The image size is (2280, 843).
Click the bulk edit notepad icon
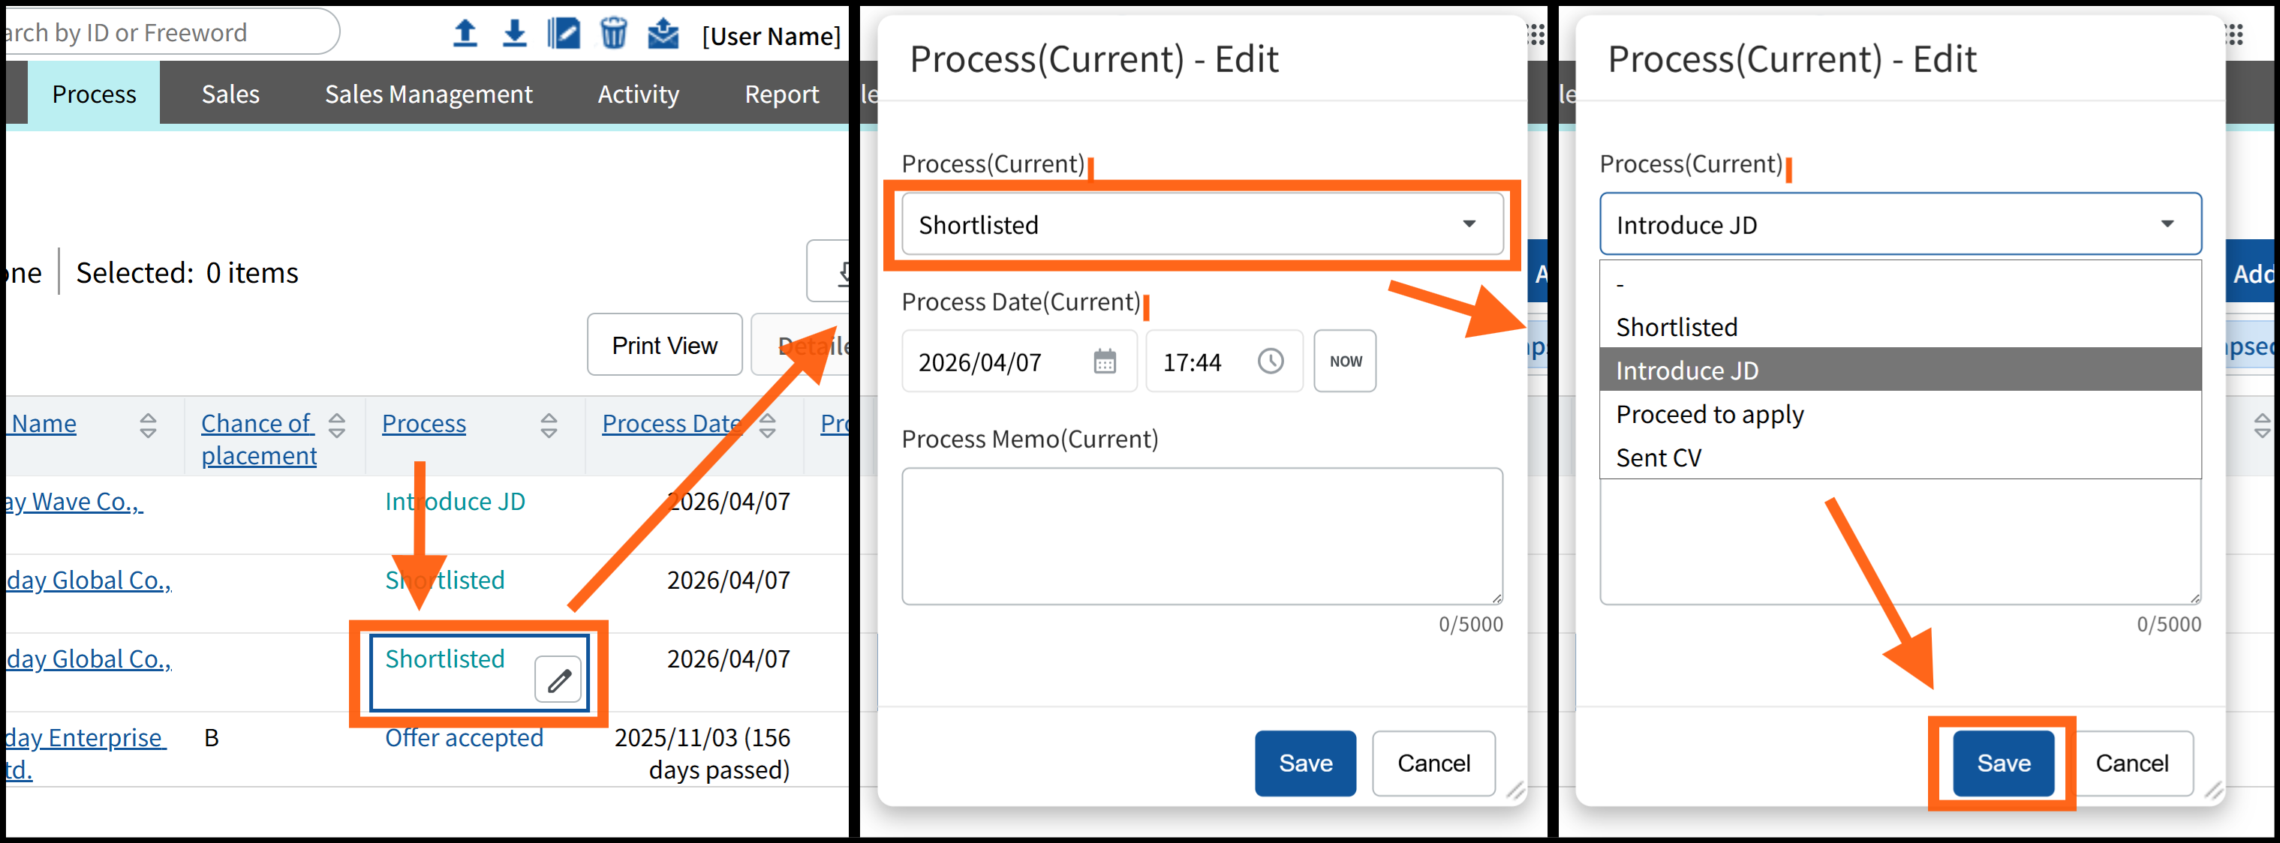pyautogui.click(x=563, y=34)
